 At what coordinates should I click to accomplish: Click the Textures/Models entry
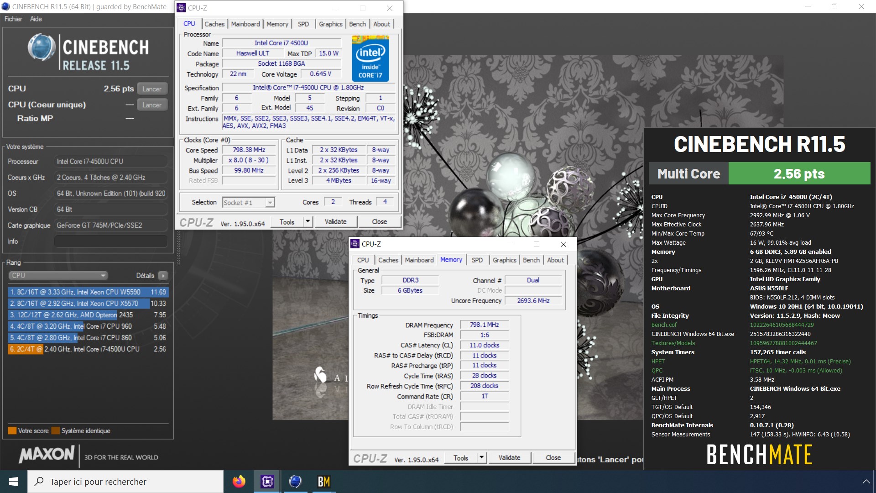tap(673, 343)
